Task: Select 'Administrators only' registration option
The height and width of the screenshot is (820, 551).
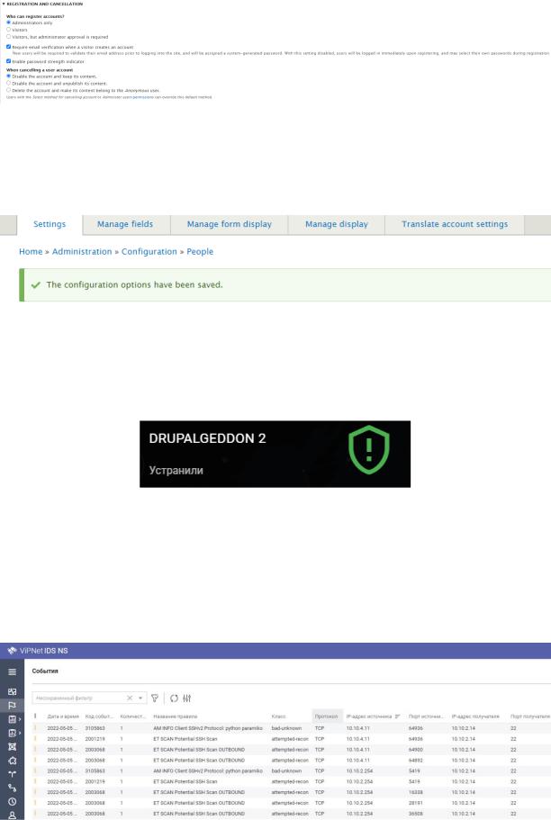Action: (8, 23)
